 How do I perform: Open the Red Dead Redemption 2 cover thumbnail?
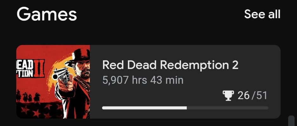(x=53, y=82)
